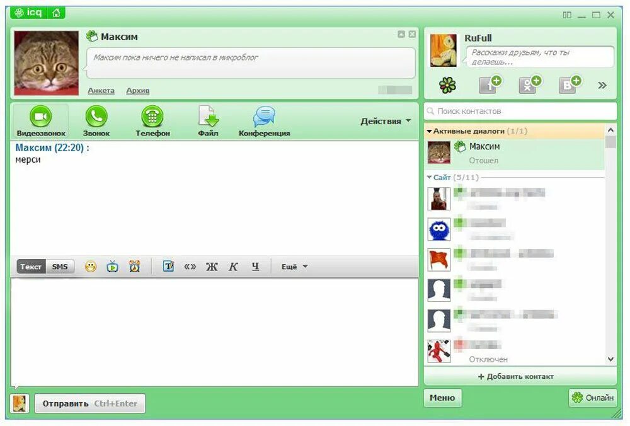This screenshot has width=630, height=426.
Task: Toggle split window layout icon
Action: click(x=567, y=15)
